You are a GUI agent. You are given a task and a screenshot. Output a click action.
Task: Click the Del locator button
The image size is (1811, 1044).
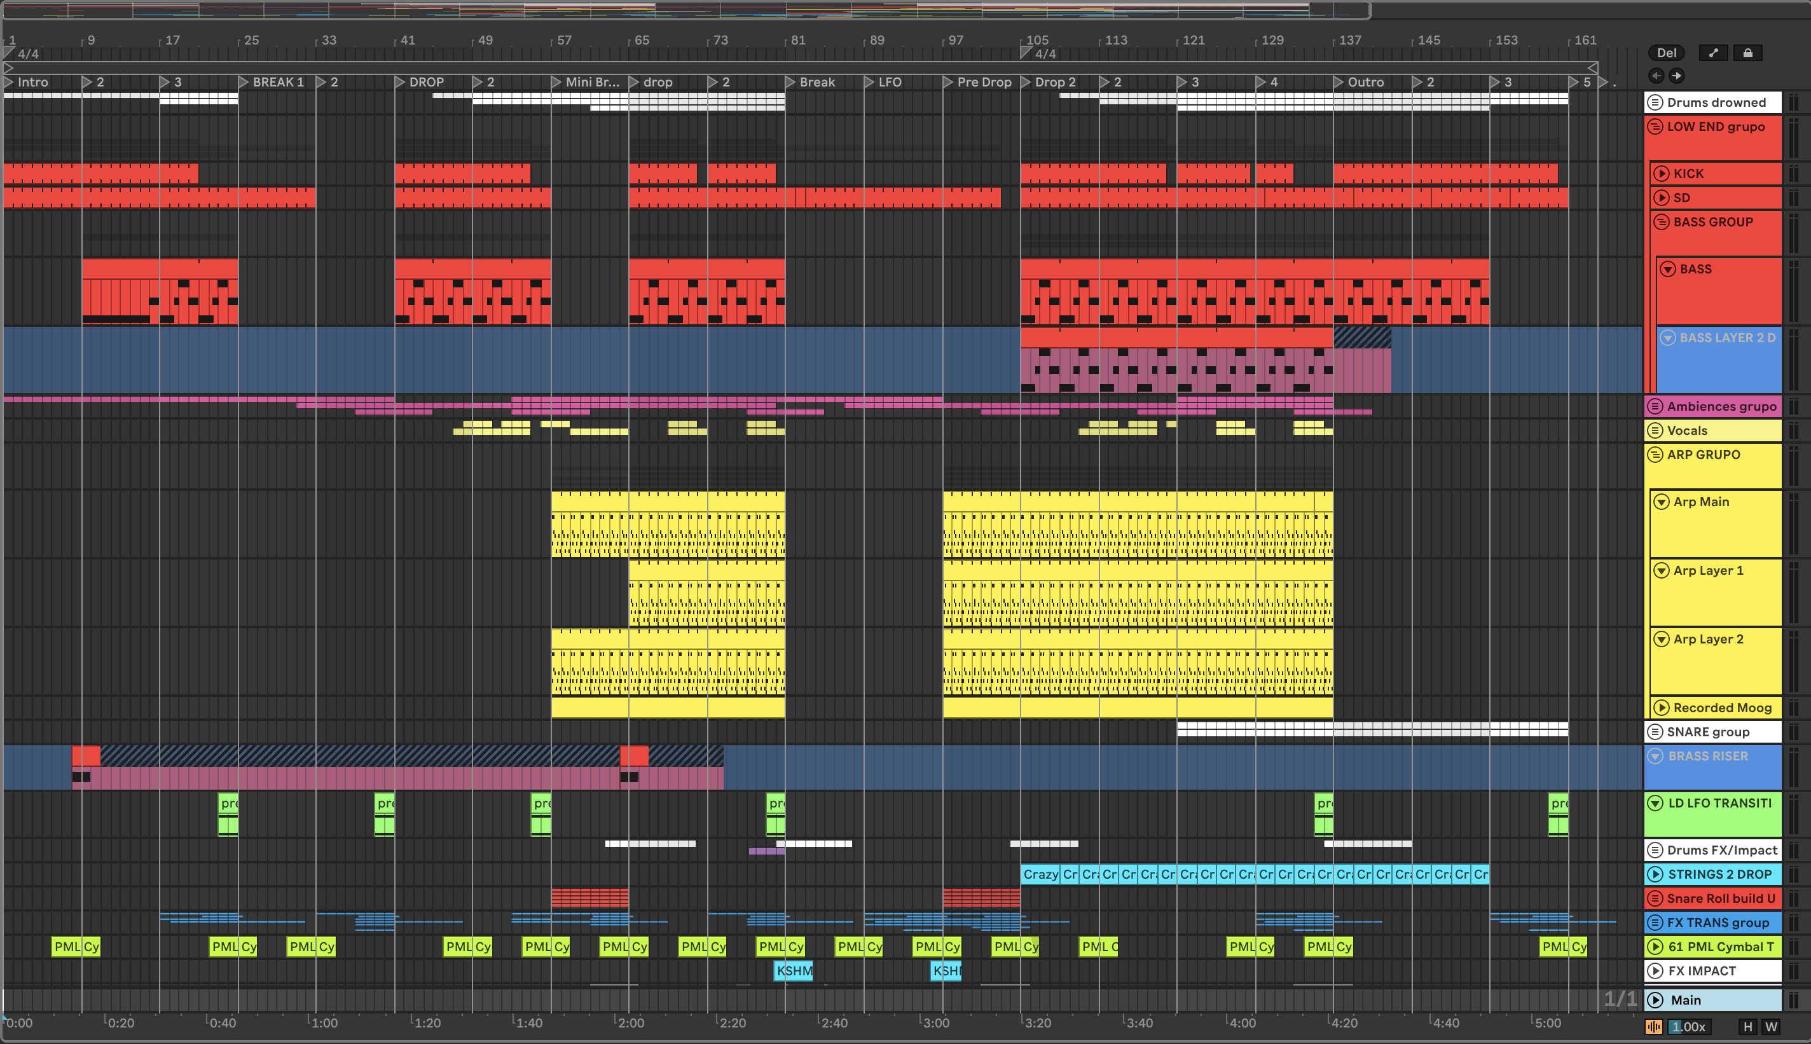coord(1666,52)
